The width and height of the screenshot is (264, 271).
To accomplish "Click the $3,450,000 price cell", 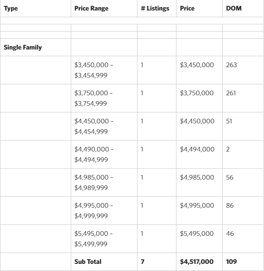I will coord(197,65).
